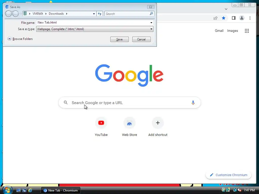Open the Web Store shortcut
The height and width of the screenshot is (194, 259).
tap(129, 127)
